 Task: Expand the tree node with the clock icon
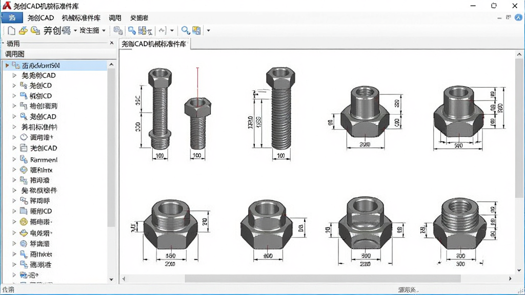coord(14,137)
